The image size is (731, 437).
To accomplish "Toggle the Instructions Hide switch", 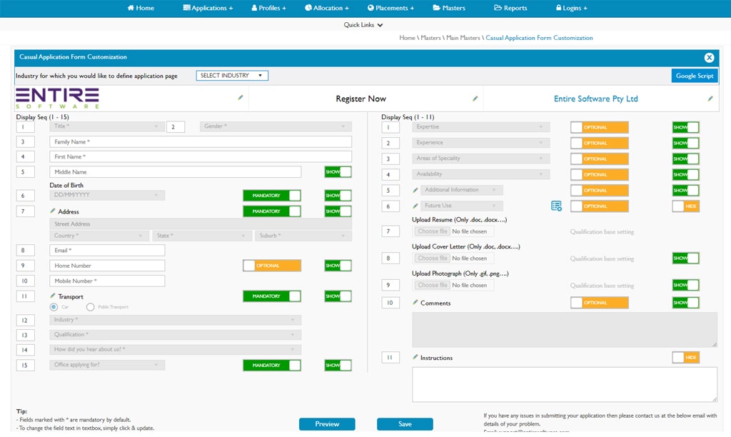I will (x=685, y=358).
